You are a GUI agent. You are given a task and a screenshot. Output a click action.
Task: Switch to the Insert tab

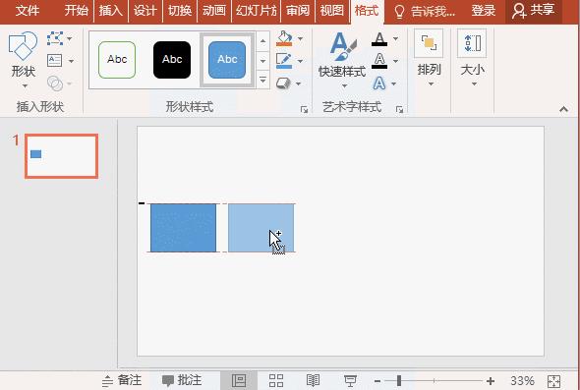click(x=111, y=11)
